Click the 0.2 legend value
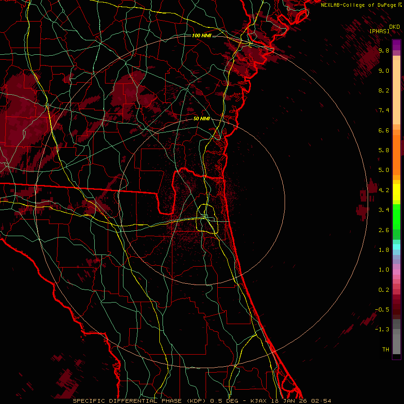The image size is (404, 404). [384, 290]
